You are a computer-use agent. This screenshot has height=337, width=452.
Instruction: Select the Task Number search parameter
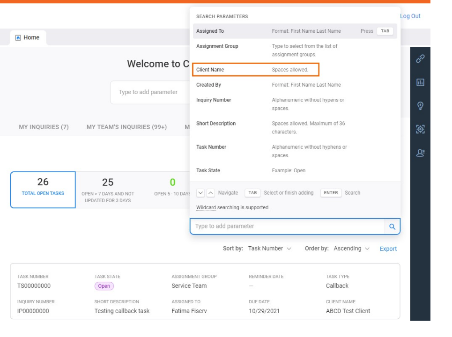(295, 151)
